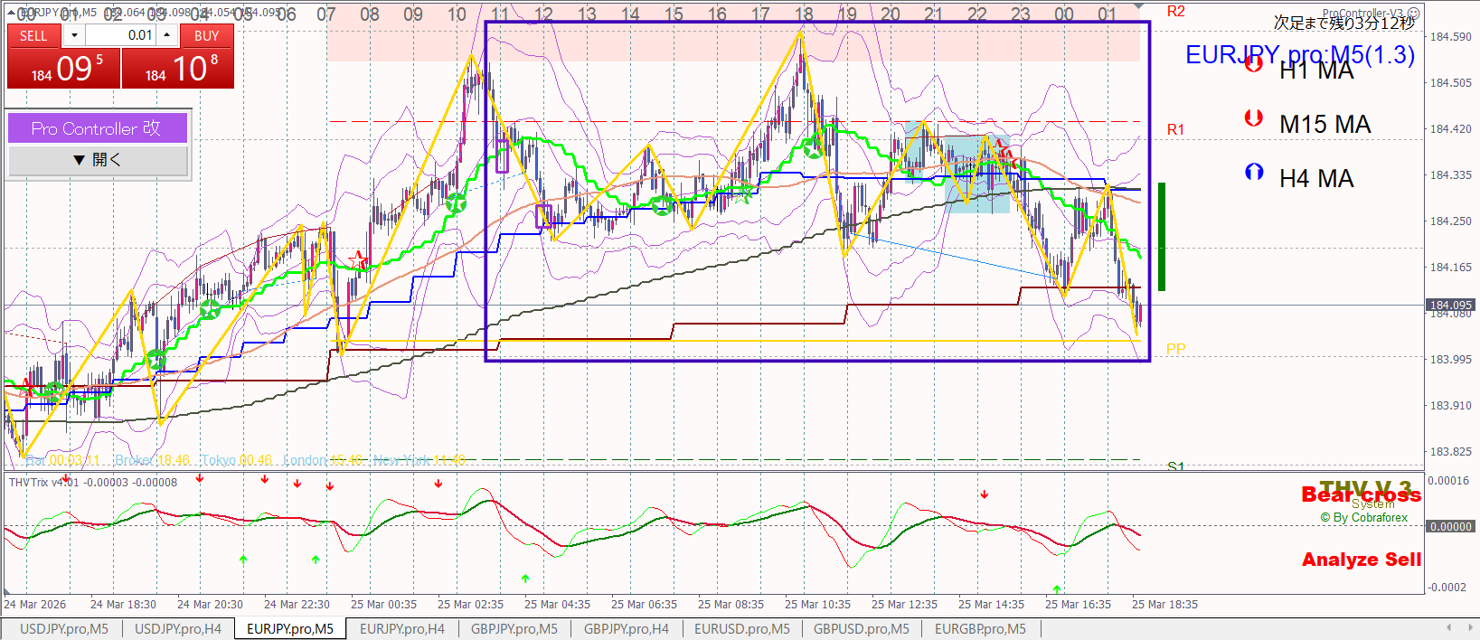Click the 184.095 current price label on axis
The image size is (1480, 640).
pos(1450,306)
